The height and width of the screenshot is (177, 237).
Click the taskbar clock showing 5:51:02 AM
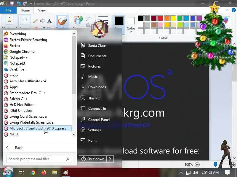click(x=210, y=173)
